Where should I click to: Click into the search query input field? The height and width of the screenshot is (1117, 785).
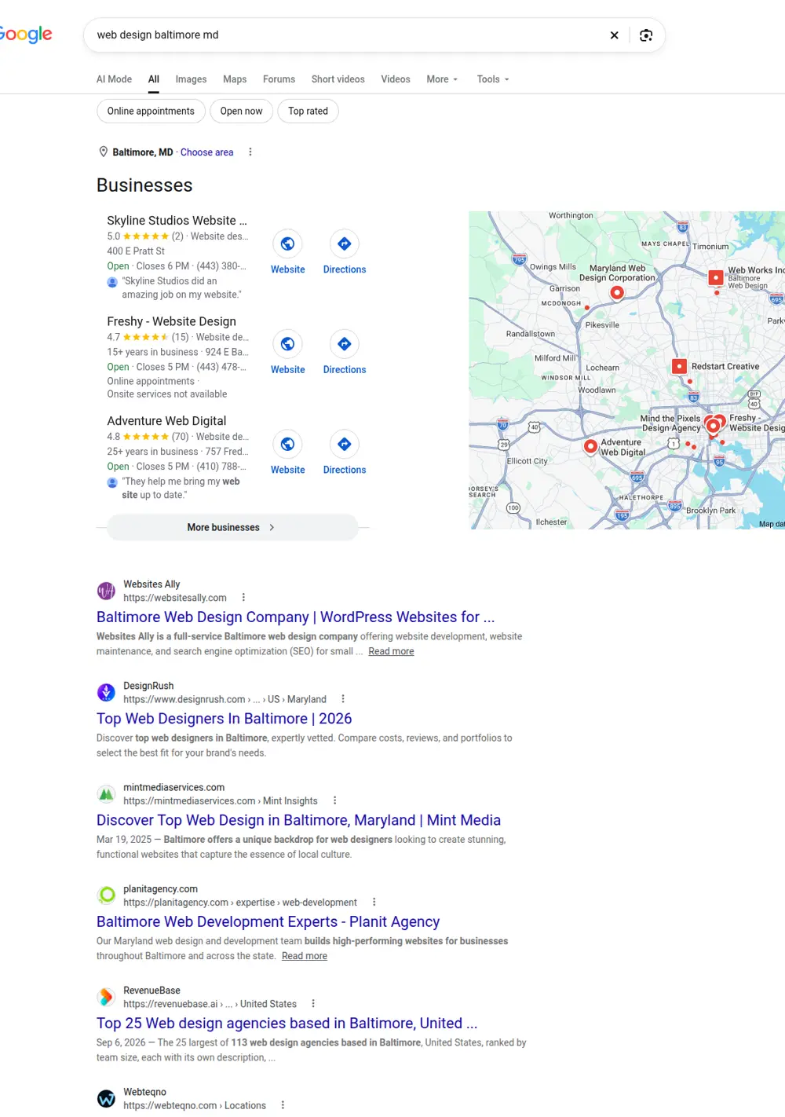(345, 35)
